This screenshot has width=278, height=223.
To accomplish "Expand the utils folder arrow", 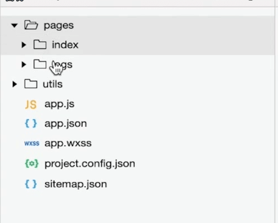I will tap(14, 84).
